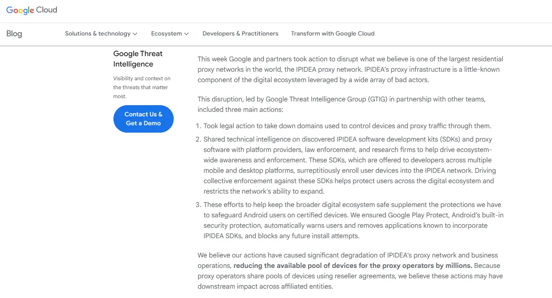Click the sentence starting 'Driving collective enforcement'
The height and width of the screenshot is (298, 552).
(x=349, y=181)
